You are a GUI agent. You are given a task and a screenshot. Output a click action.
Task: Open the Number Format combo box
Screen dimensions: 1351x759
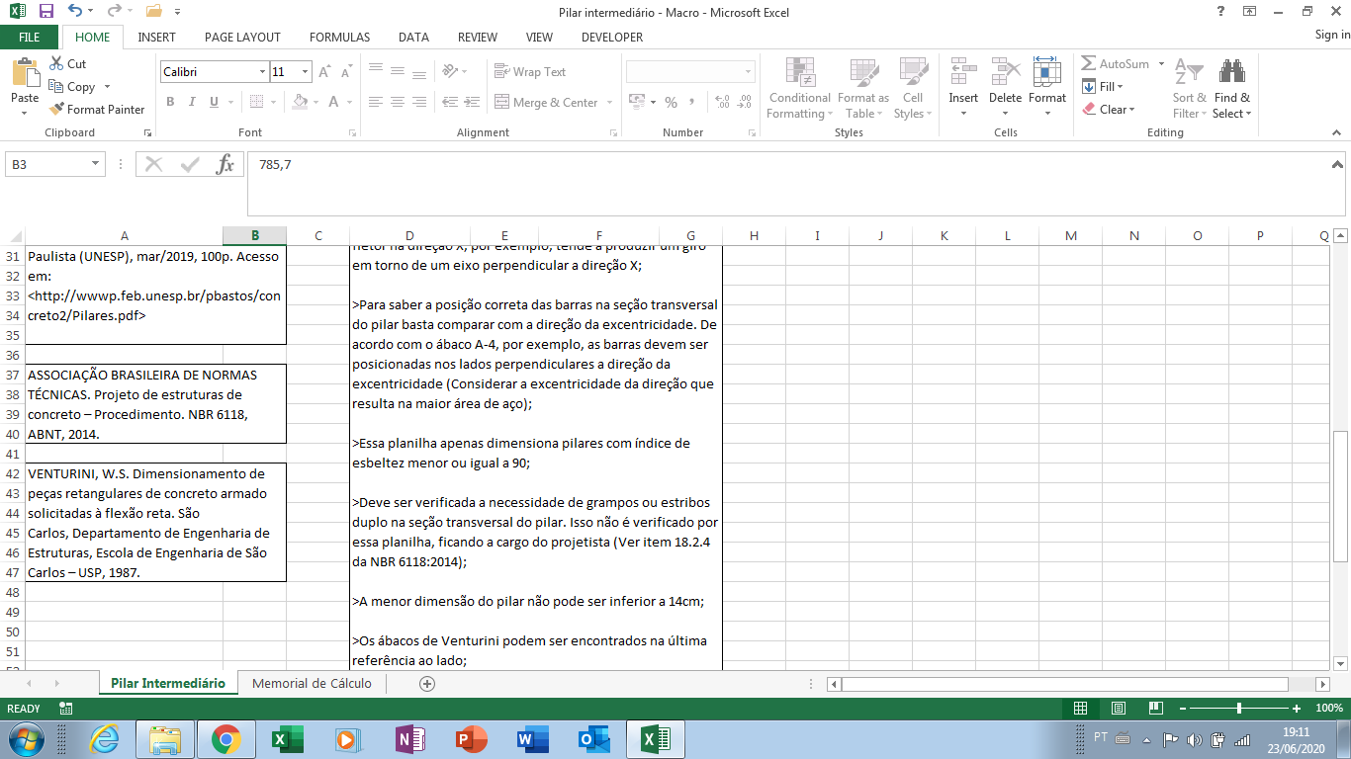690,72
